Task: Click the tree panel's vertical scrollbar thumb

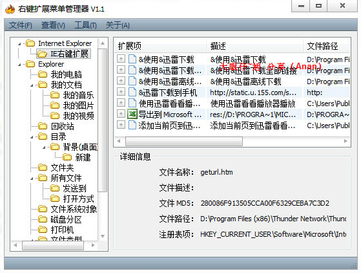Action: click(103, 120)
